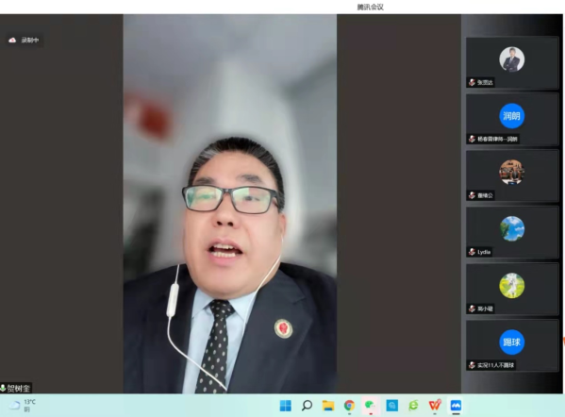The width and height of the screenshot is (565, 417).
Task: Click the green microphone icon beside 贺树奎
Action: [x=3, y=388]
